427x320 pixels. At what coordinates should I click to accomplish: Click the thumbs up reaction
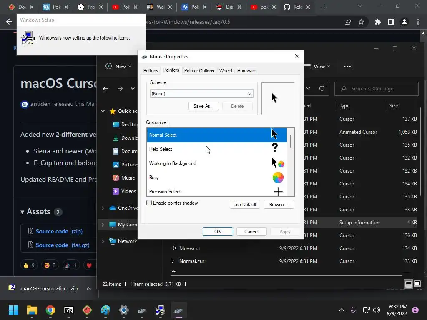29,265
